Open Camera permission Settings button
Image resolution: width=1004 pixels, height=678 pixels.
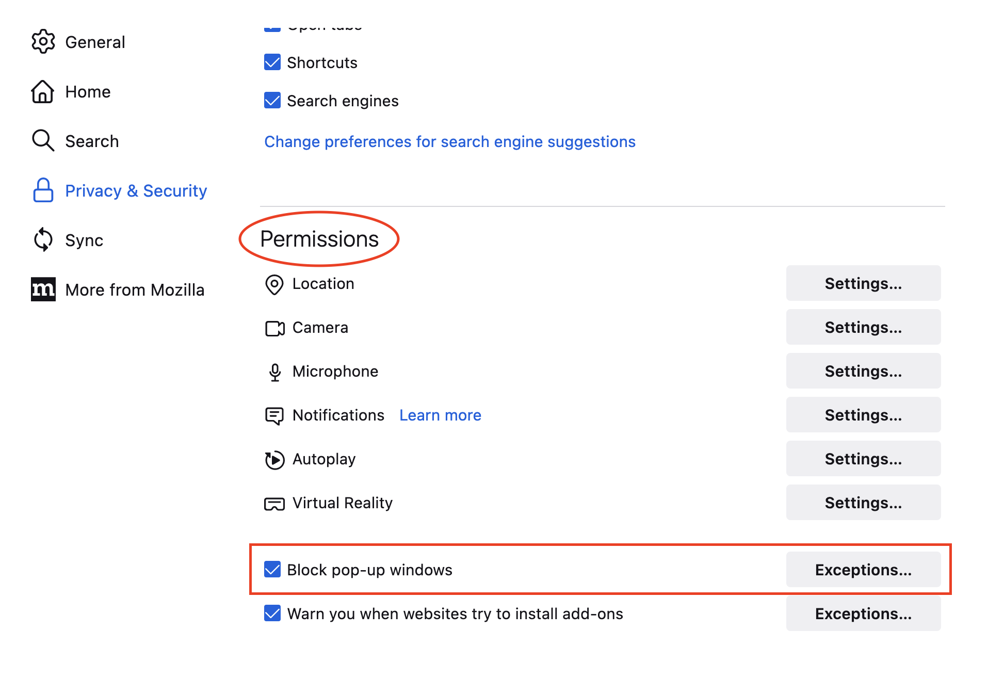[863, 327]
